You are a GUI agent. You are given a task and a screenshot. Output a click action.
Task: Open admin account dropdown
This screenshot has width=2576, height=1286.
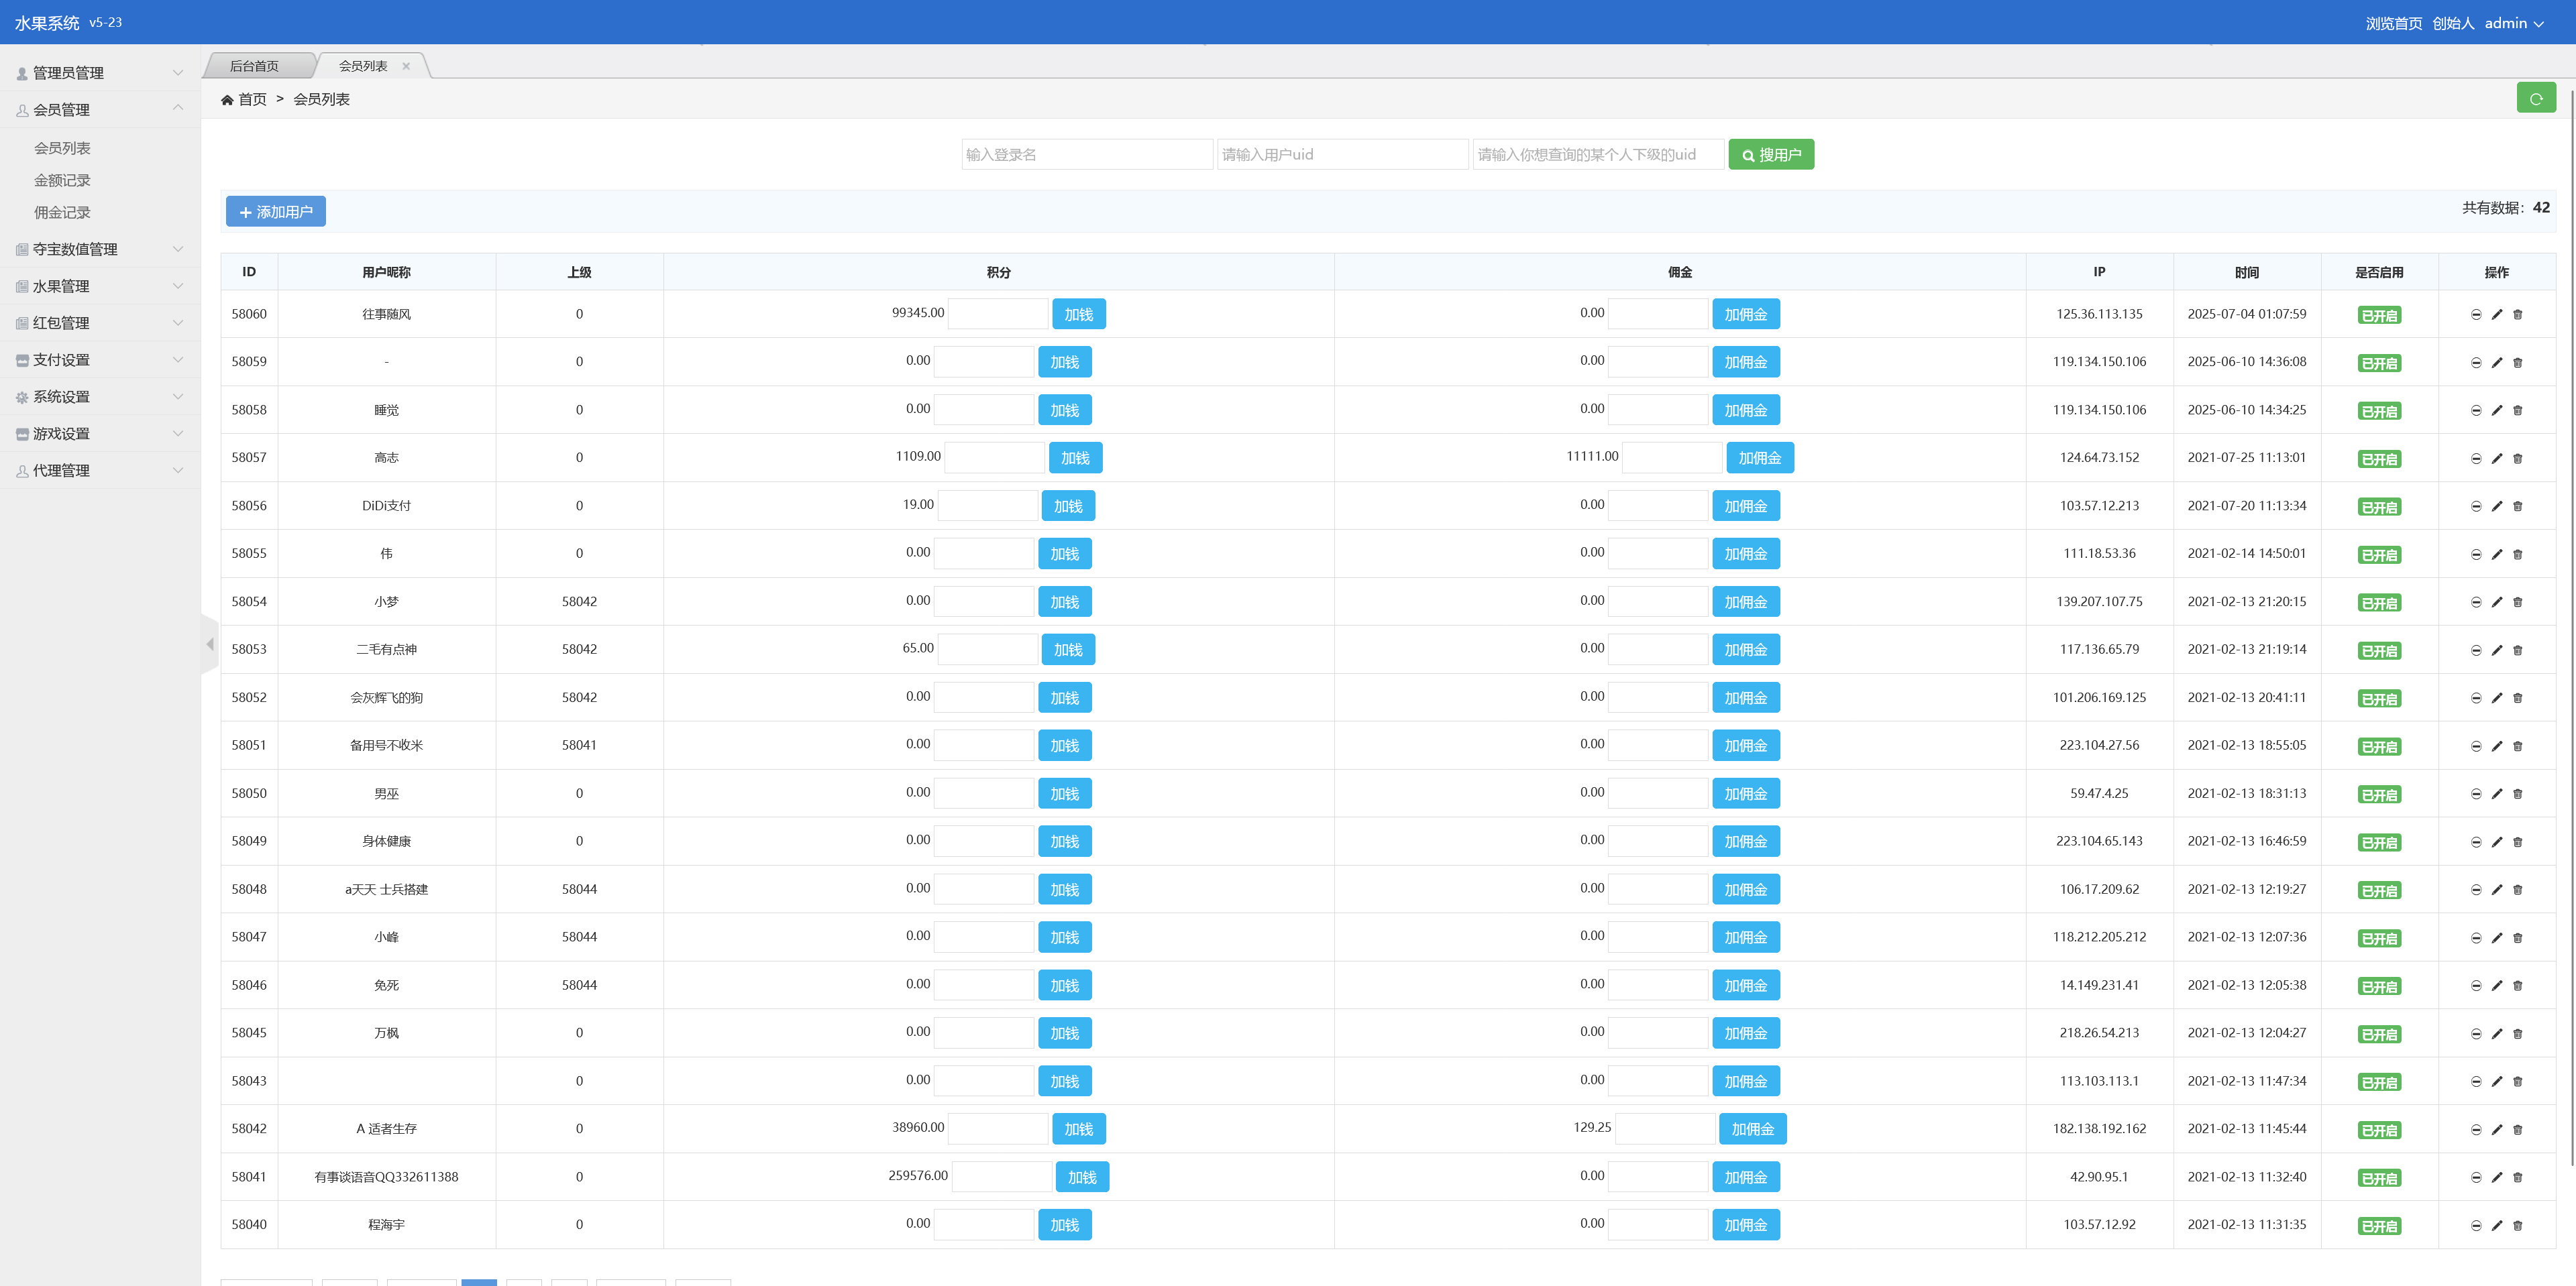[2513, 23]
